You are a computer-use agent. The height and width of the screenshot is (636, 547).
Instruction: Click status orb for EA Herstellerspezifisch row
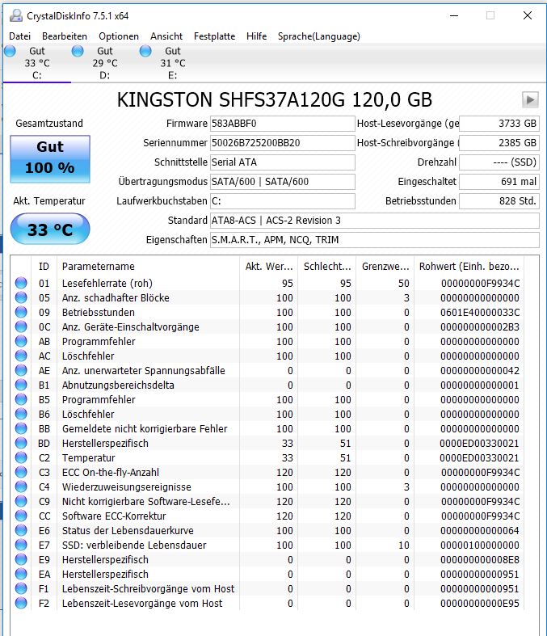[x=21, y=574]
